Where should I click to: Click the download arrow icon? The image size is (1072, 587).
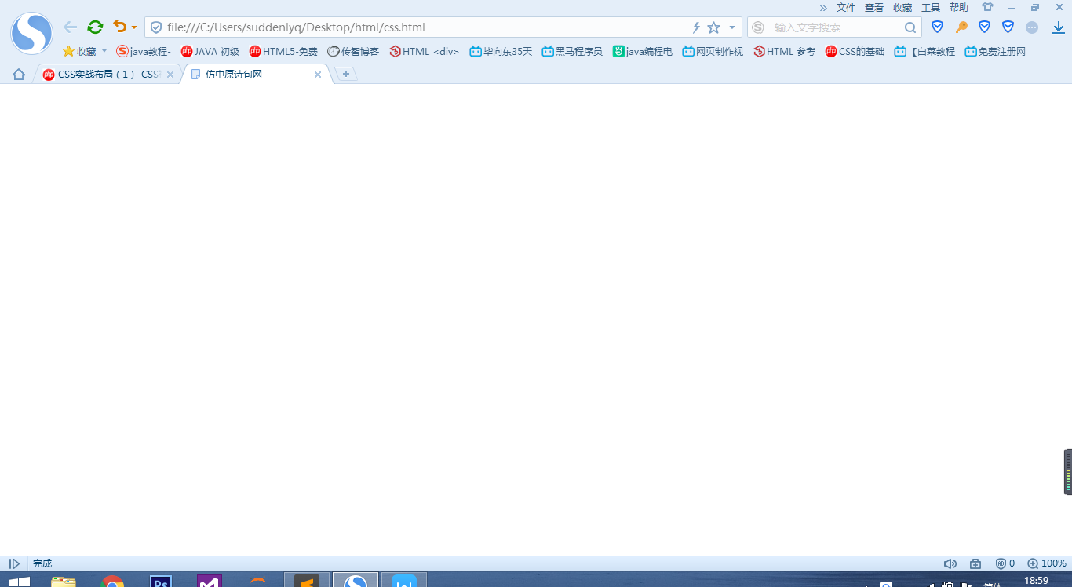tap(1059, 27)
